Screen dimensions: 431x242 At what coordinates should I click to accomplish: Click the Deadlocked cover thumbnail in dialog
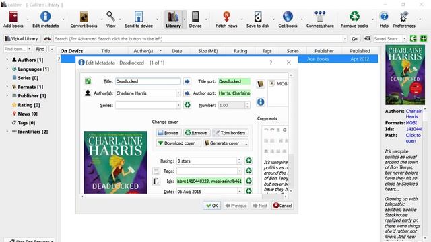click(115, 163)
